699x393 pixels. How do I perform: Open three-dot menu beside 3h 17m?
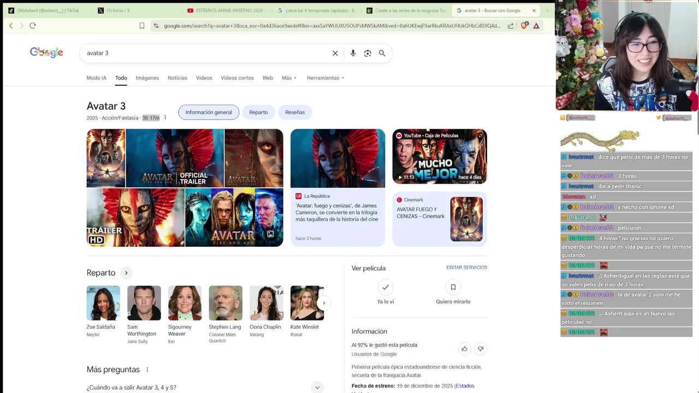pos(165,117)
